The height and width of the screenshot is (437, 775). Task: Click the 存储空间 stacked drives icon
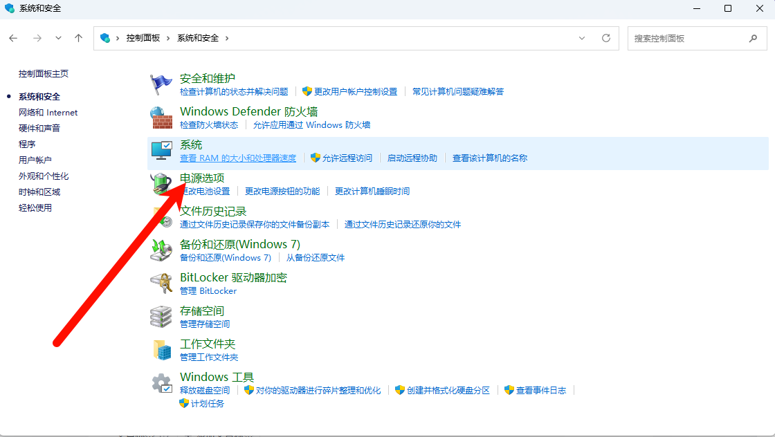pyautogui.click(x=161, y=317)
